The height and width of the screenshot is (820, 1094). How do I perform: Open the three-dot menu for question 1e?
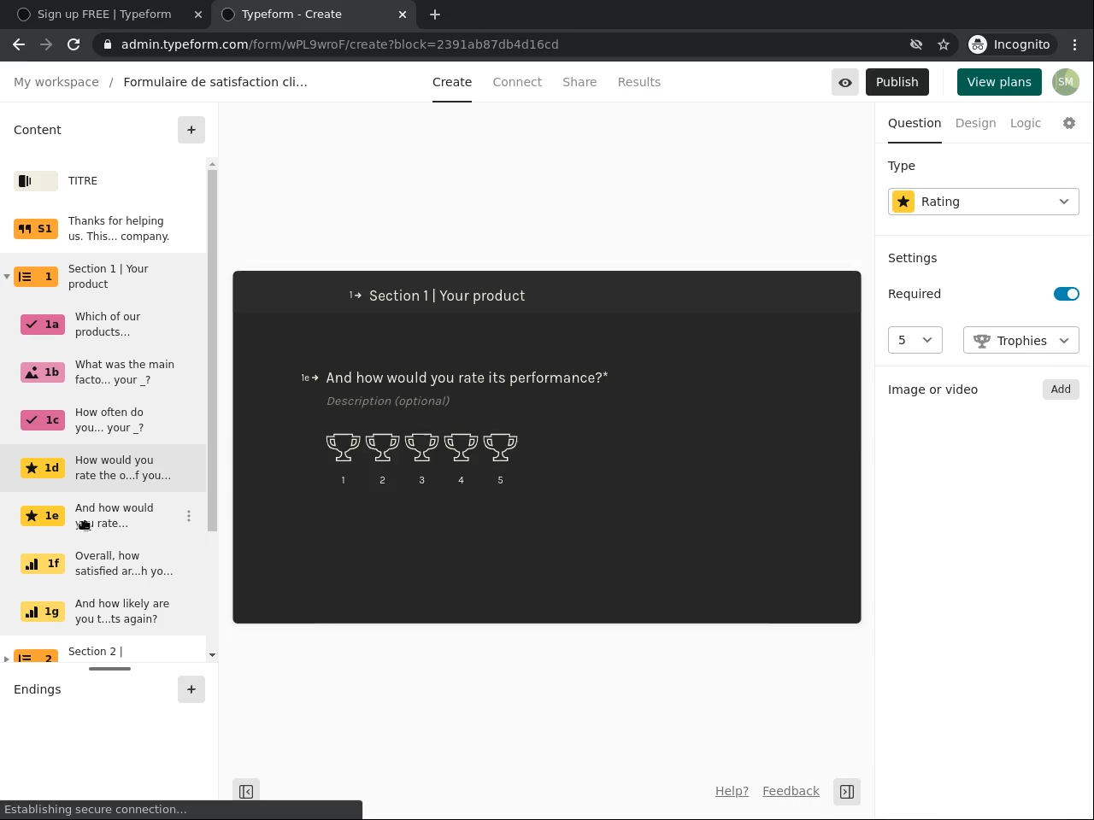[189, 516]
